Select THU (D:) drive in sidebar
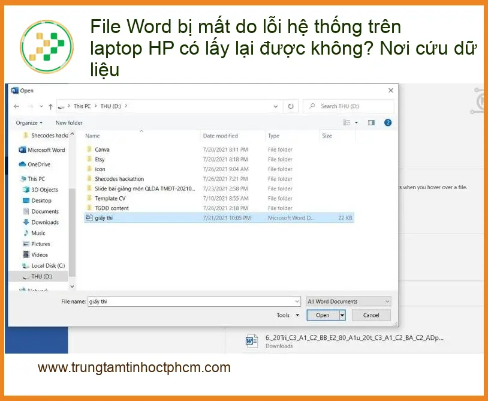 tap(38, 276)
